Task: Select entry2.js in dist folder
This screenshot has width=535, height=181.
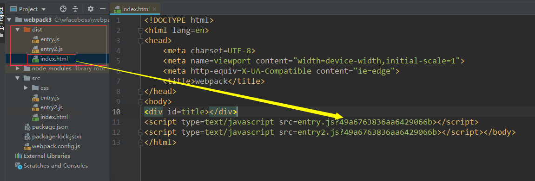Action: coord(51,49)
